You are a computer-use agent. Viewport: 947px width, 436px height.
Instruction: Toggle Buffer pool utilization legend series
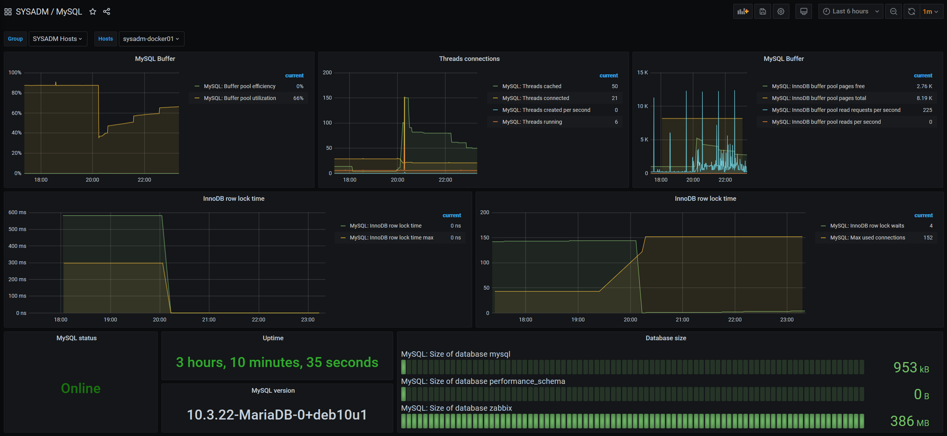(x=240, y=98)
